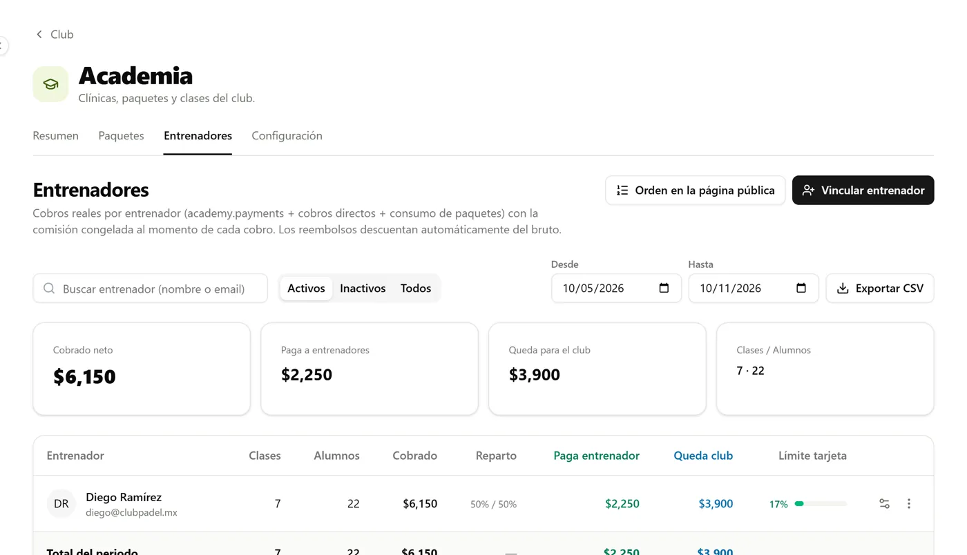Switch to the Resumen tab

coord(56,136)
